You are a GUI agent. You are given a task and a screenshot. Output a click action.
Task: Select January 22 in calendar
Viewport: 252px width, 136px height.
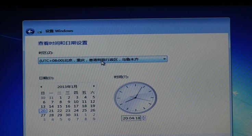coord(60,111)
